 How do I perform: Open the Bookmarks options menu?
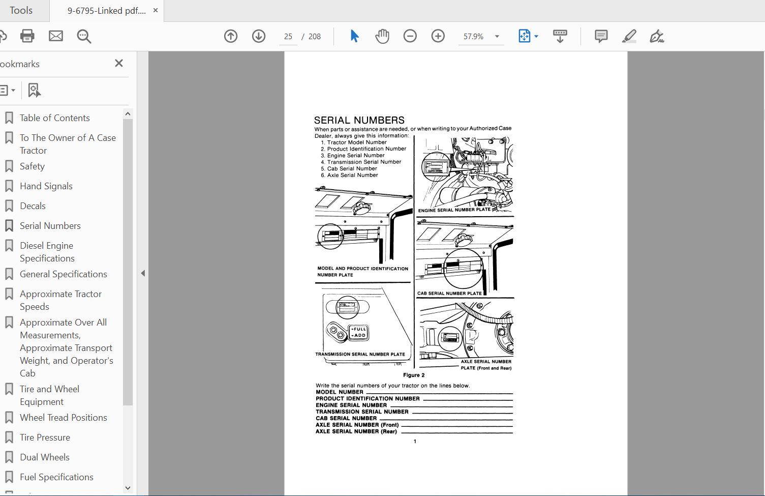point(8,90)
